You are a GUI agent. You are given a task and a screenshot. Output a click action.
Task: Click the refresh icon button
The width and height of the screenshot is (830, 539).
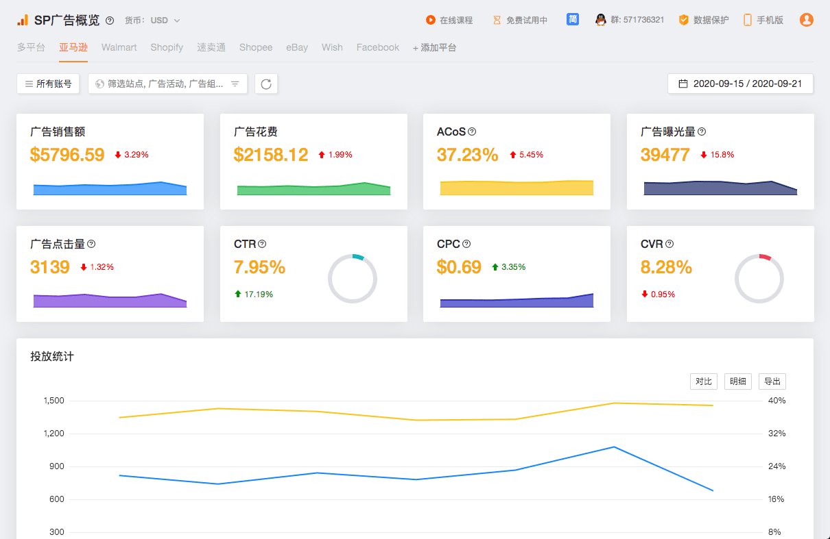[266, 84]
